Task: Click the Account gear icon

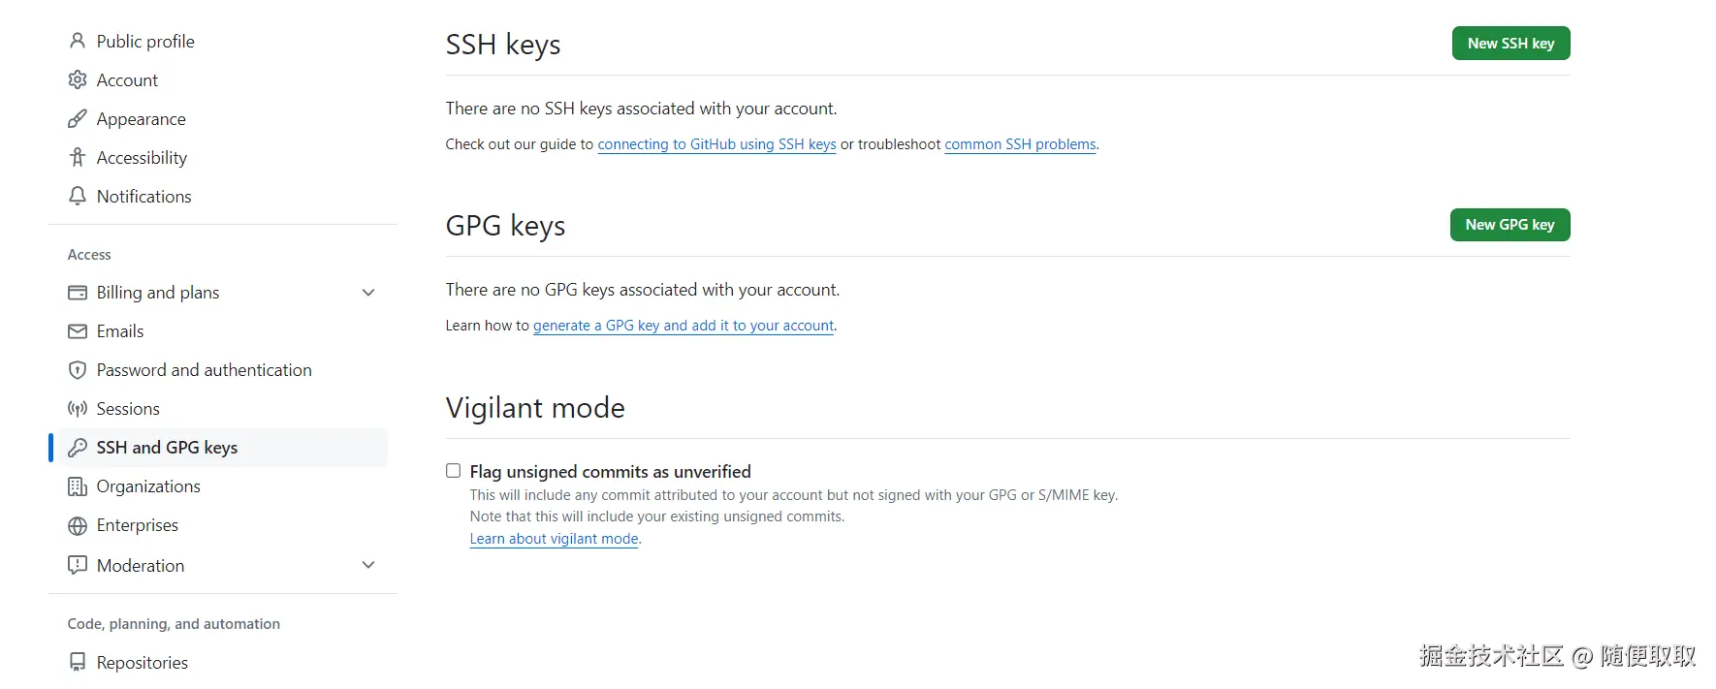Action: pyautogui.click(x=78, y=79)
